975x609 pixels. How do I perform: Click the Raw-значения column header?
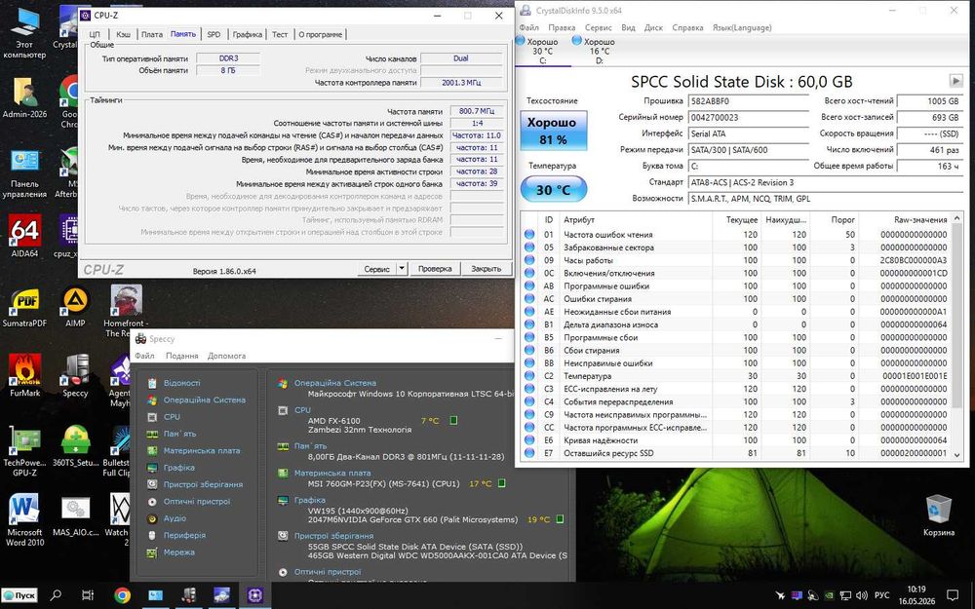[x=906, y=219]
